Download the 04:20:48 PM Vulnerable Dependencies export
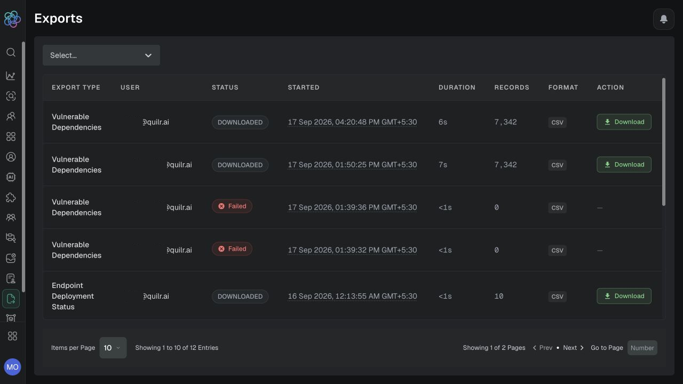 [x=624, y=122]
